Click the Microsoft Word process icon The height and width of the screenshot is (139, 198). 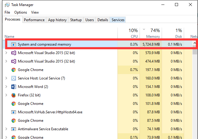14,87
